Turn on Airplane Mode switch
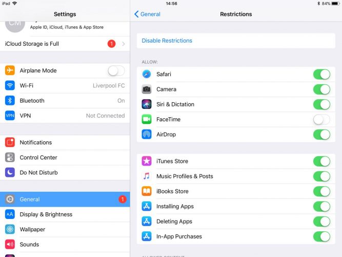Screen dimensions: 342x257 (x=116, y=70)
